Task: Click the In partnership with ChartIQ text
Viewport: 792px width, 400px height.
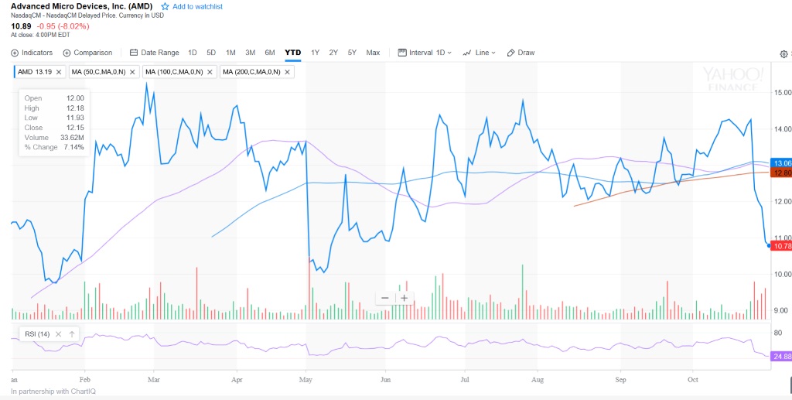Action: (x=53, y=391)
